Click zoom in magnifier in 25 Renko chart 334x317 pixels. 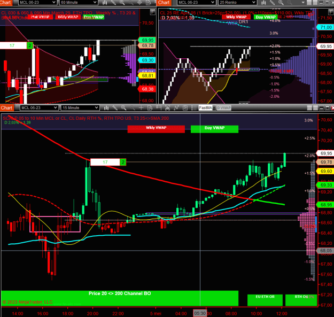click(281, 3)
